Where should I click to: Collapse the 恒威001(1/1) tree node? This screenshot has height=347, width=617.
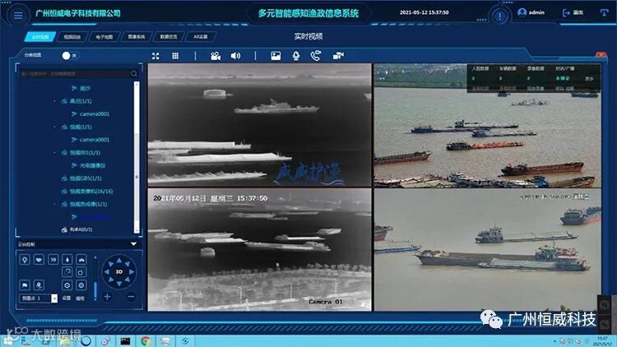coord(54,153)
